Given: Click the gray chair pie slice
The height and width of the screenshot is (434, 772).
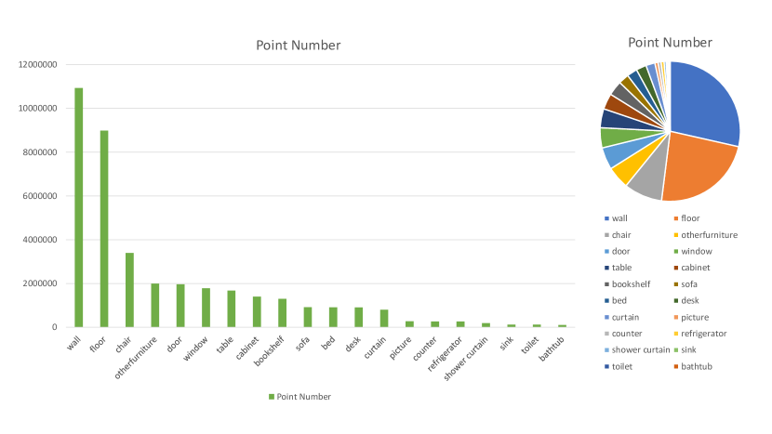Looking at the screenshot, I should click(646, 178).
